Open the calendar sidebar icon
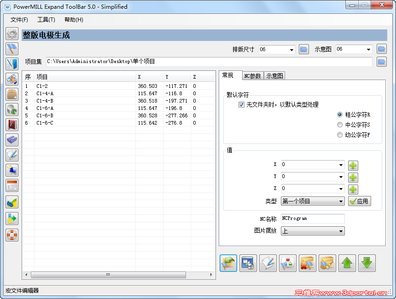Viewport: 396px width, 299px height. [12, 186]
